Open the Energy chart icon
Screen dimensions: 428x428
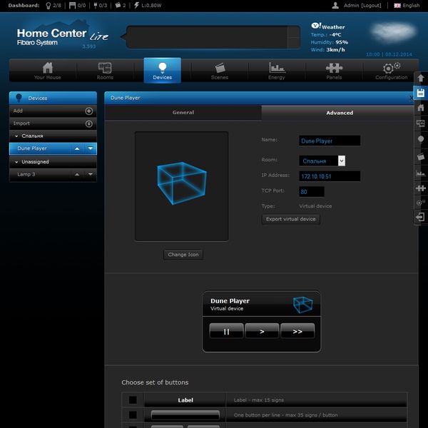tap(277, 68)
